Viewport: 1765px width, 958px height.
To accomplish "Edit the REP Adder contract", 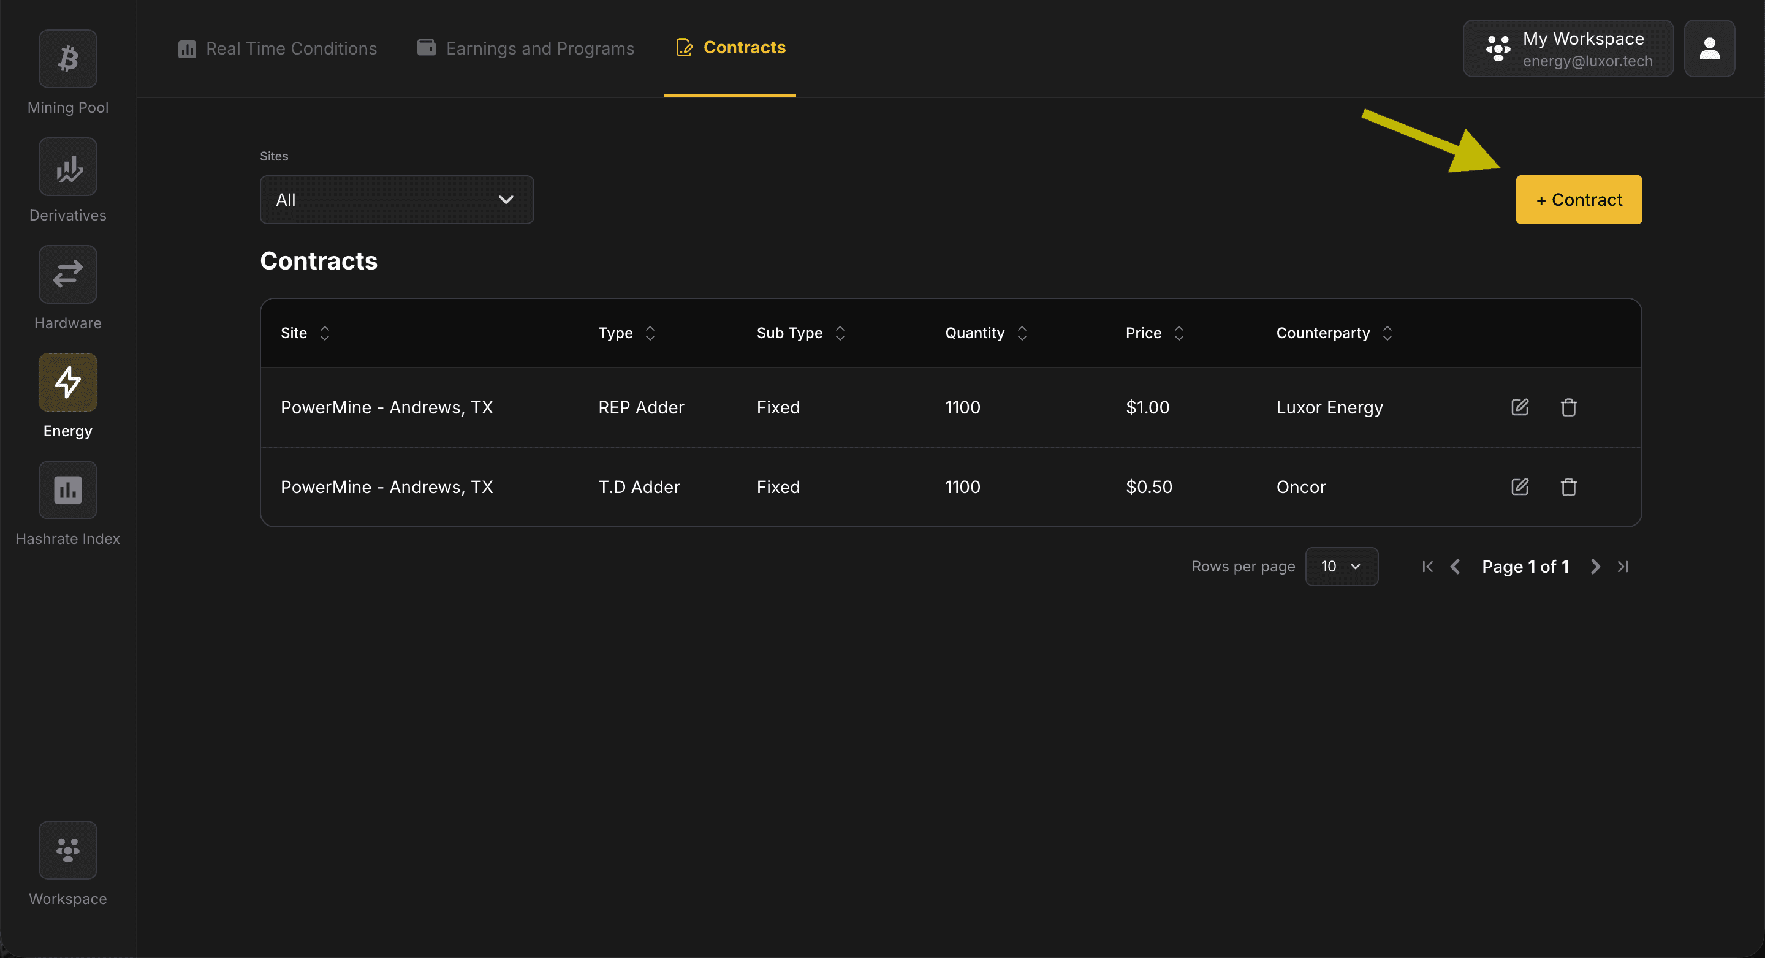I will (1519, 407).
